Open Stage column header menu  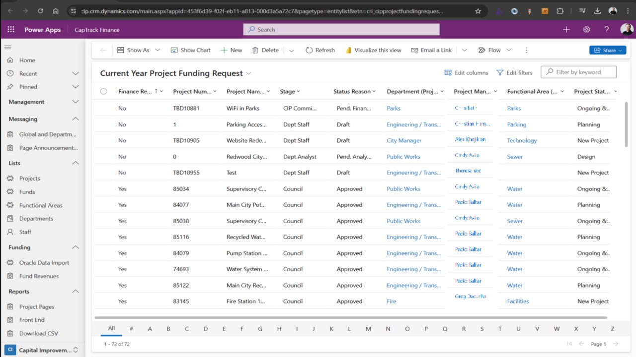[290, 91]
